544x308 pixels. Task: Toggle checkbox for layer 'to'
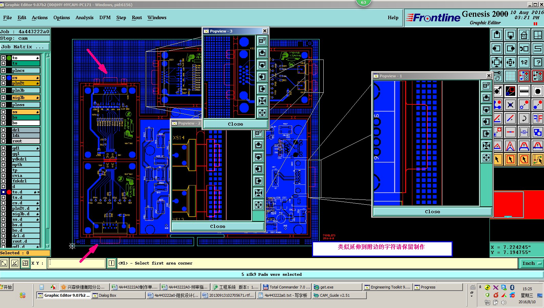(x=3, y=58)
